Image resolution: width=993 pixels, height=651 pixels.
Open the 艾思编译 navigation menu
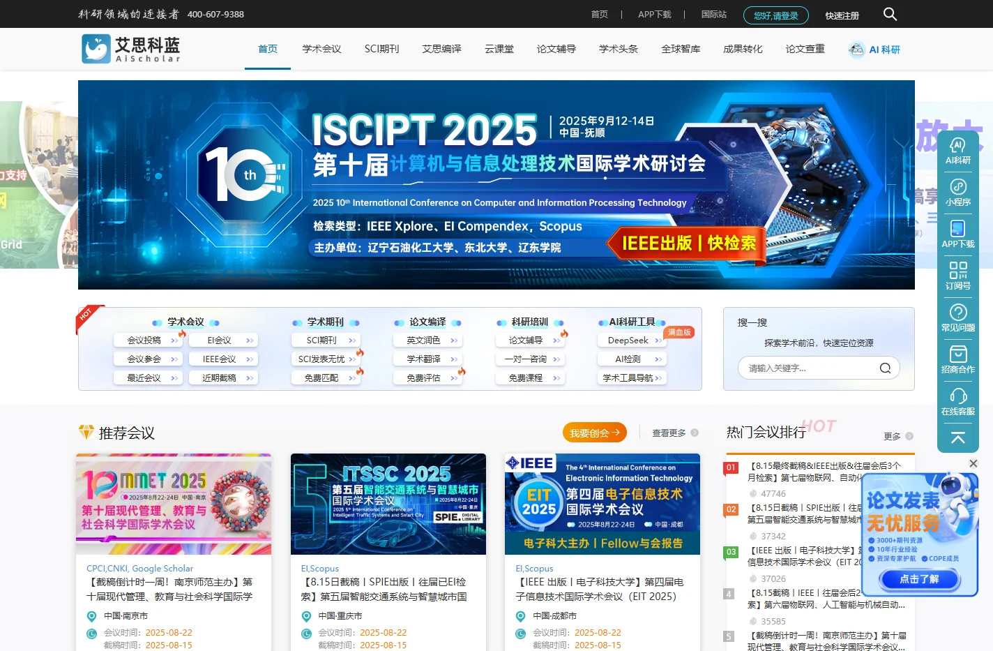click(441, 49)
